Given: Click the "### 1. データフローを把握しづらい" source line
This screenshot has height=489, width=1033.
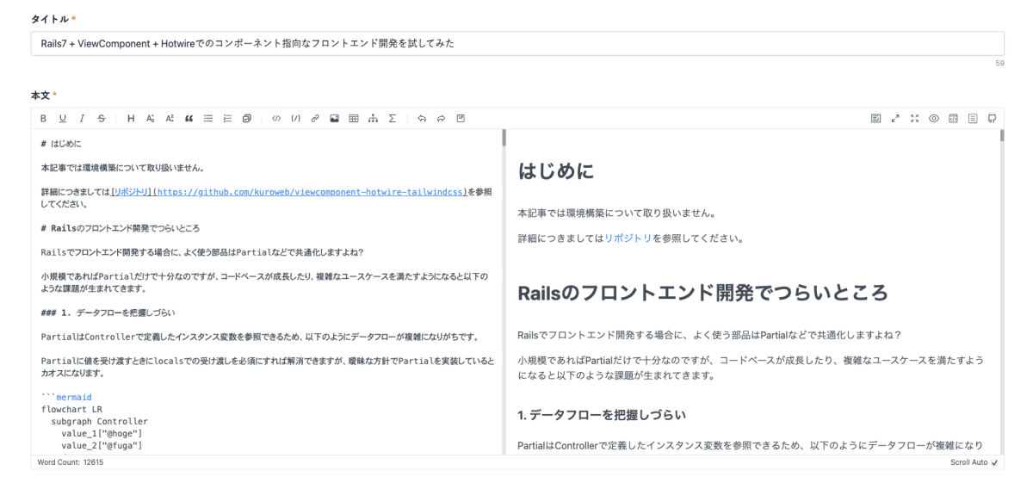Looking at the screenshot, I should [x=108, y=313].
